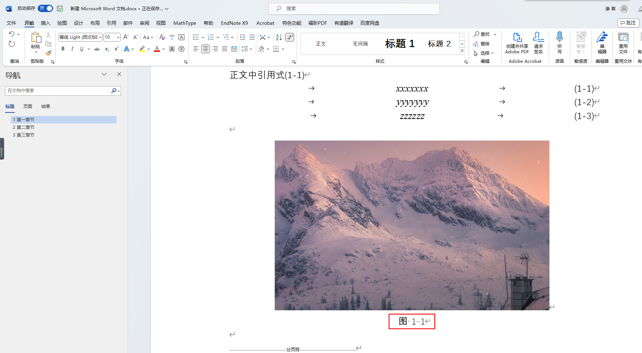The height and width of the screenshot is (353, 642).
Task: Clear all formatting with the eraser-A icon
Action: click(162, 37)
